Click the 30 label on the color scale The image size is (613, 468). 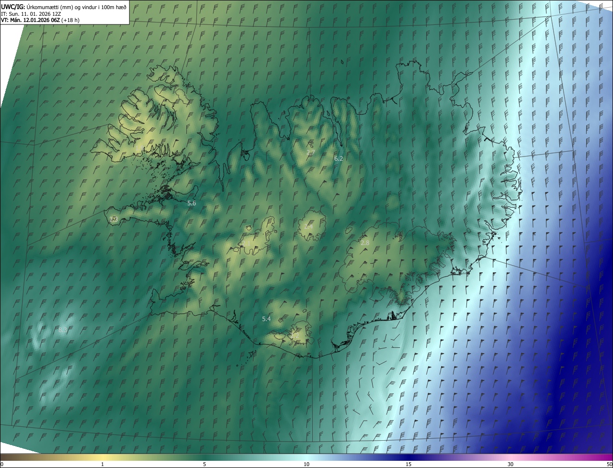511,465
